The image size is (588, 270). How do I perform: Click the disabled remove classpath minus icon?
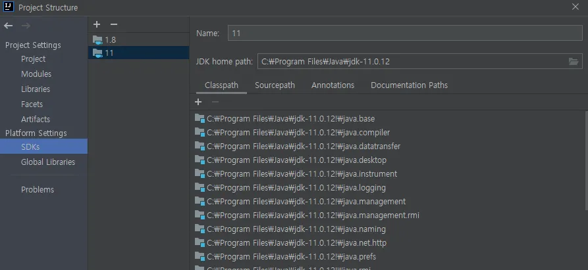click(215, 102)
